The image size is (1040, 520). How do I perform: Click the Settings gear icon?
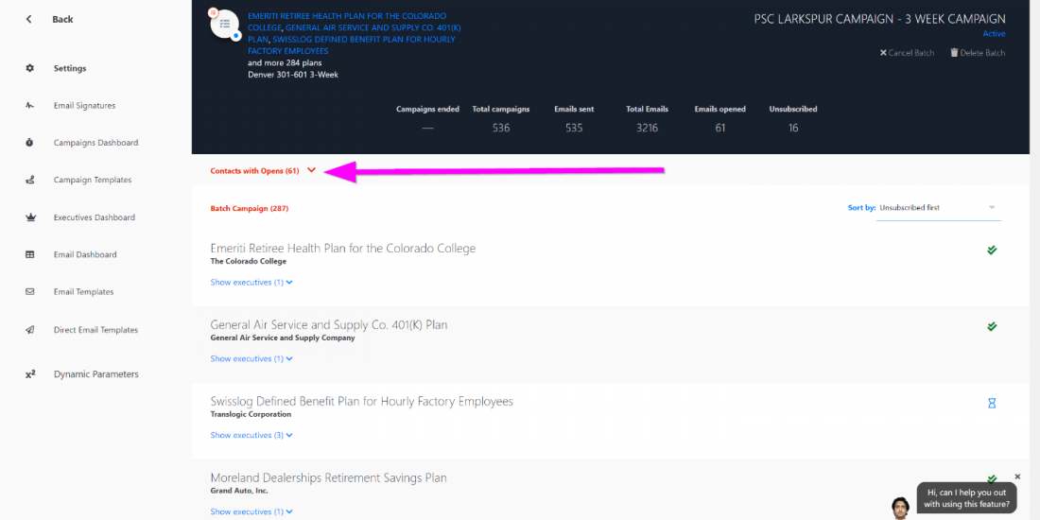pyautogui.click(x=30, y=68)
